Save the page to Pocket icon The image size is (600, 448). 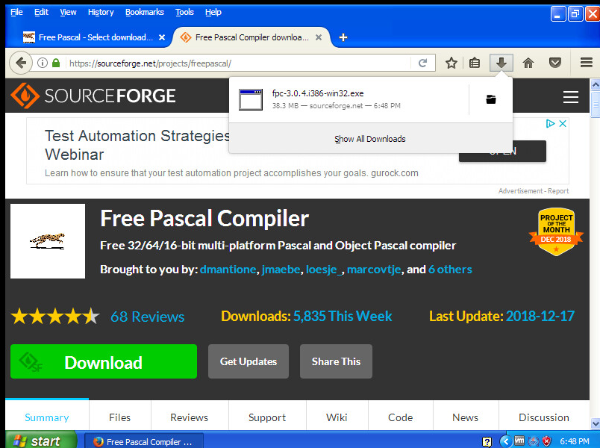pyautogui.click(x=555, y=63)
